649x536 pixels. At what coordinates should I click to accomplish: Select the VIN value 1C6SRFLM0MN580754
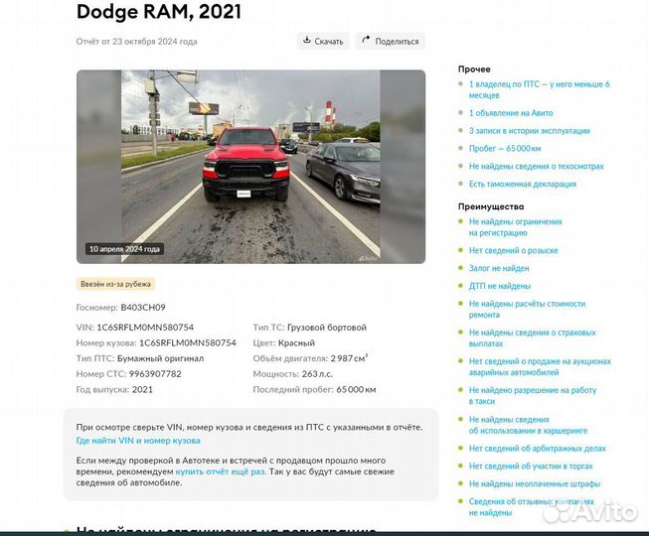[x=145, y=328]
